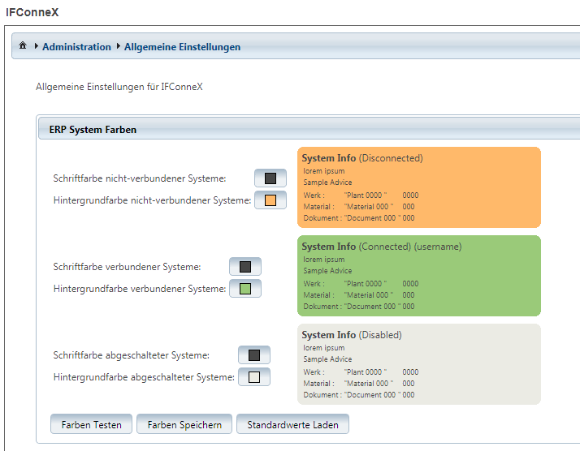
Task: Click the arrow before Administration breadcrumb
Action: (37, 47)
